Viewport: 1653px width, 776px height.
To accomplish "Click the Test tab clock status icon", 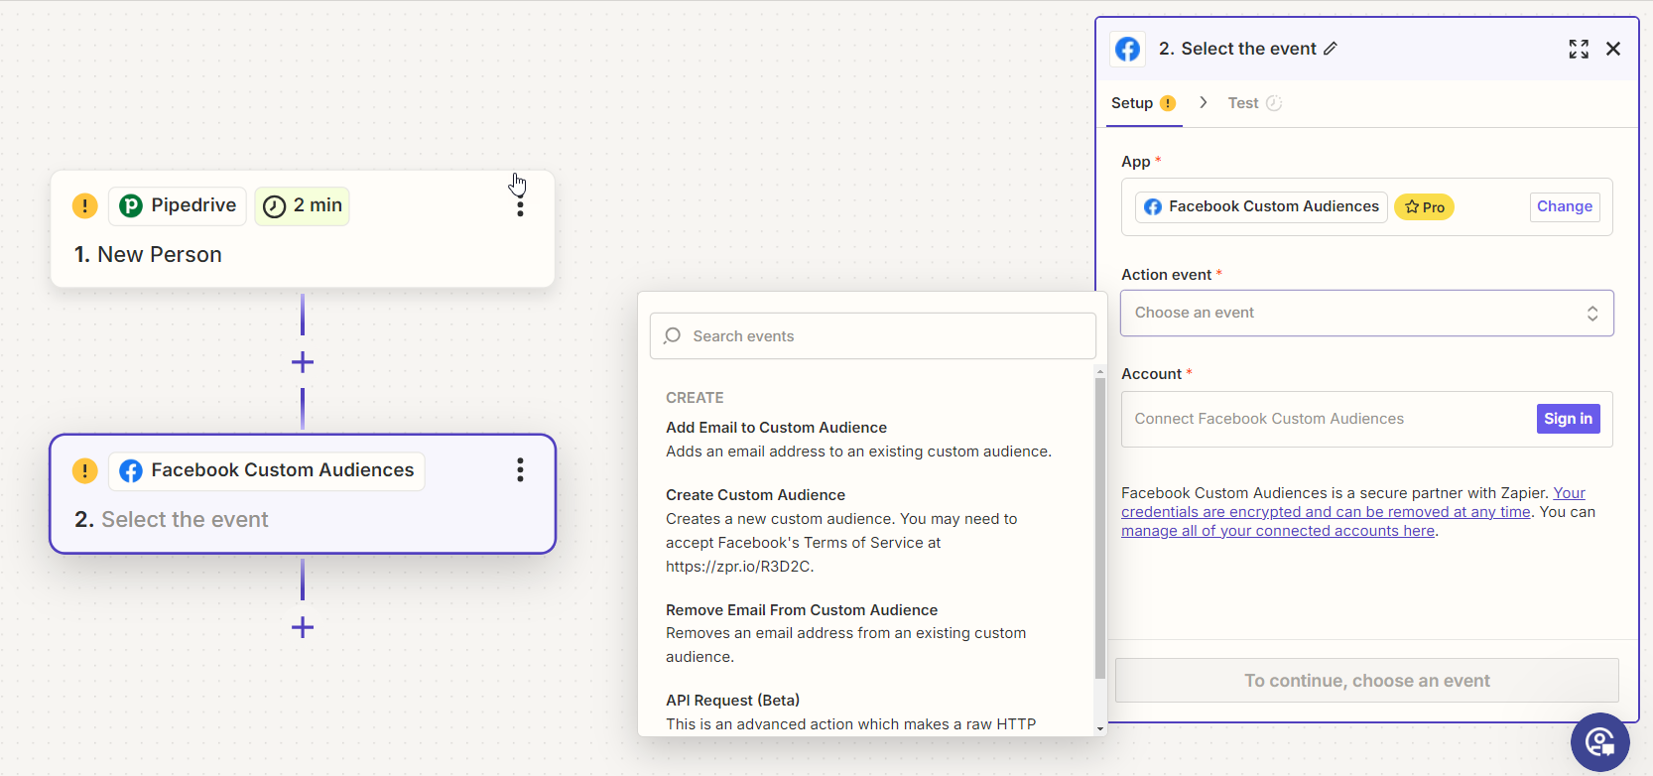I will pos(1274,103).
